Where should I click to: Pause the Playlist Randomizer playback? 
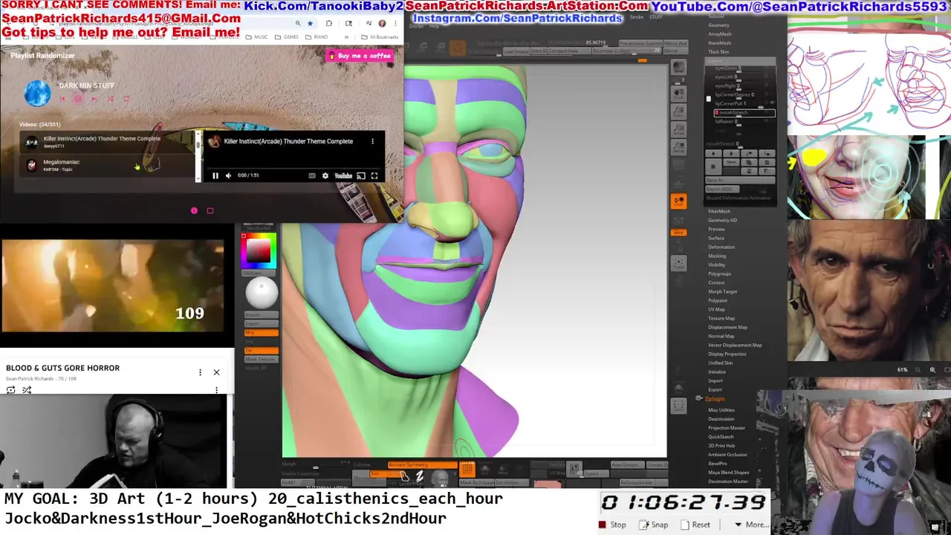(x=78, y=99)
